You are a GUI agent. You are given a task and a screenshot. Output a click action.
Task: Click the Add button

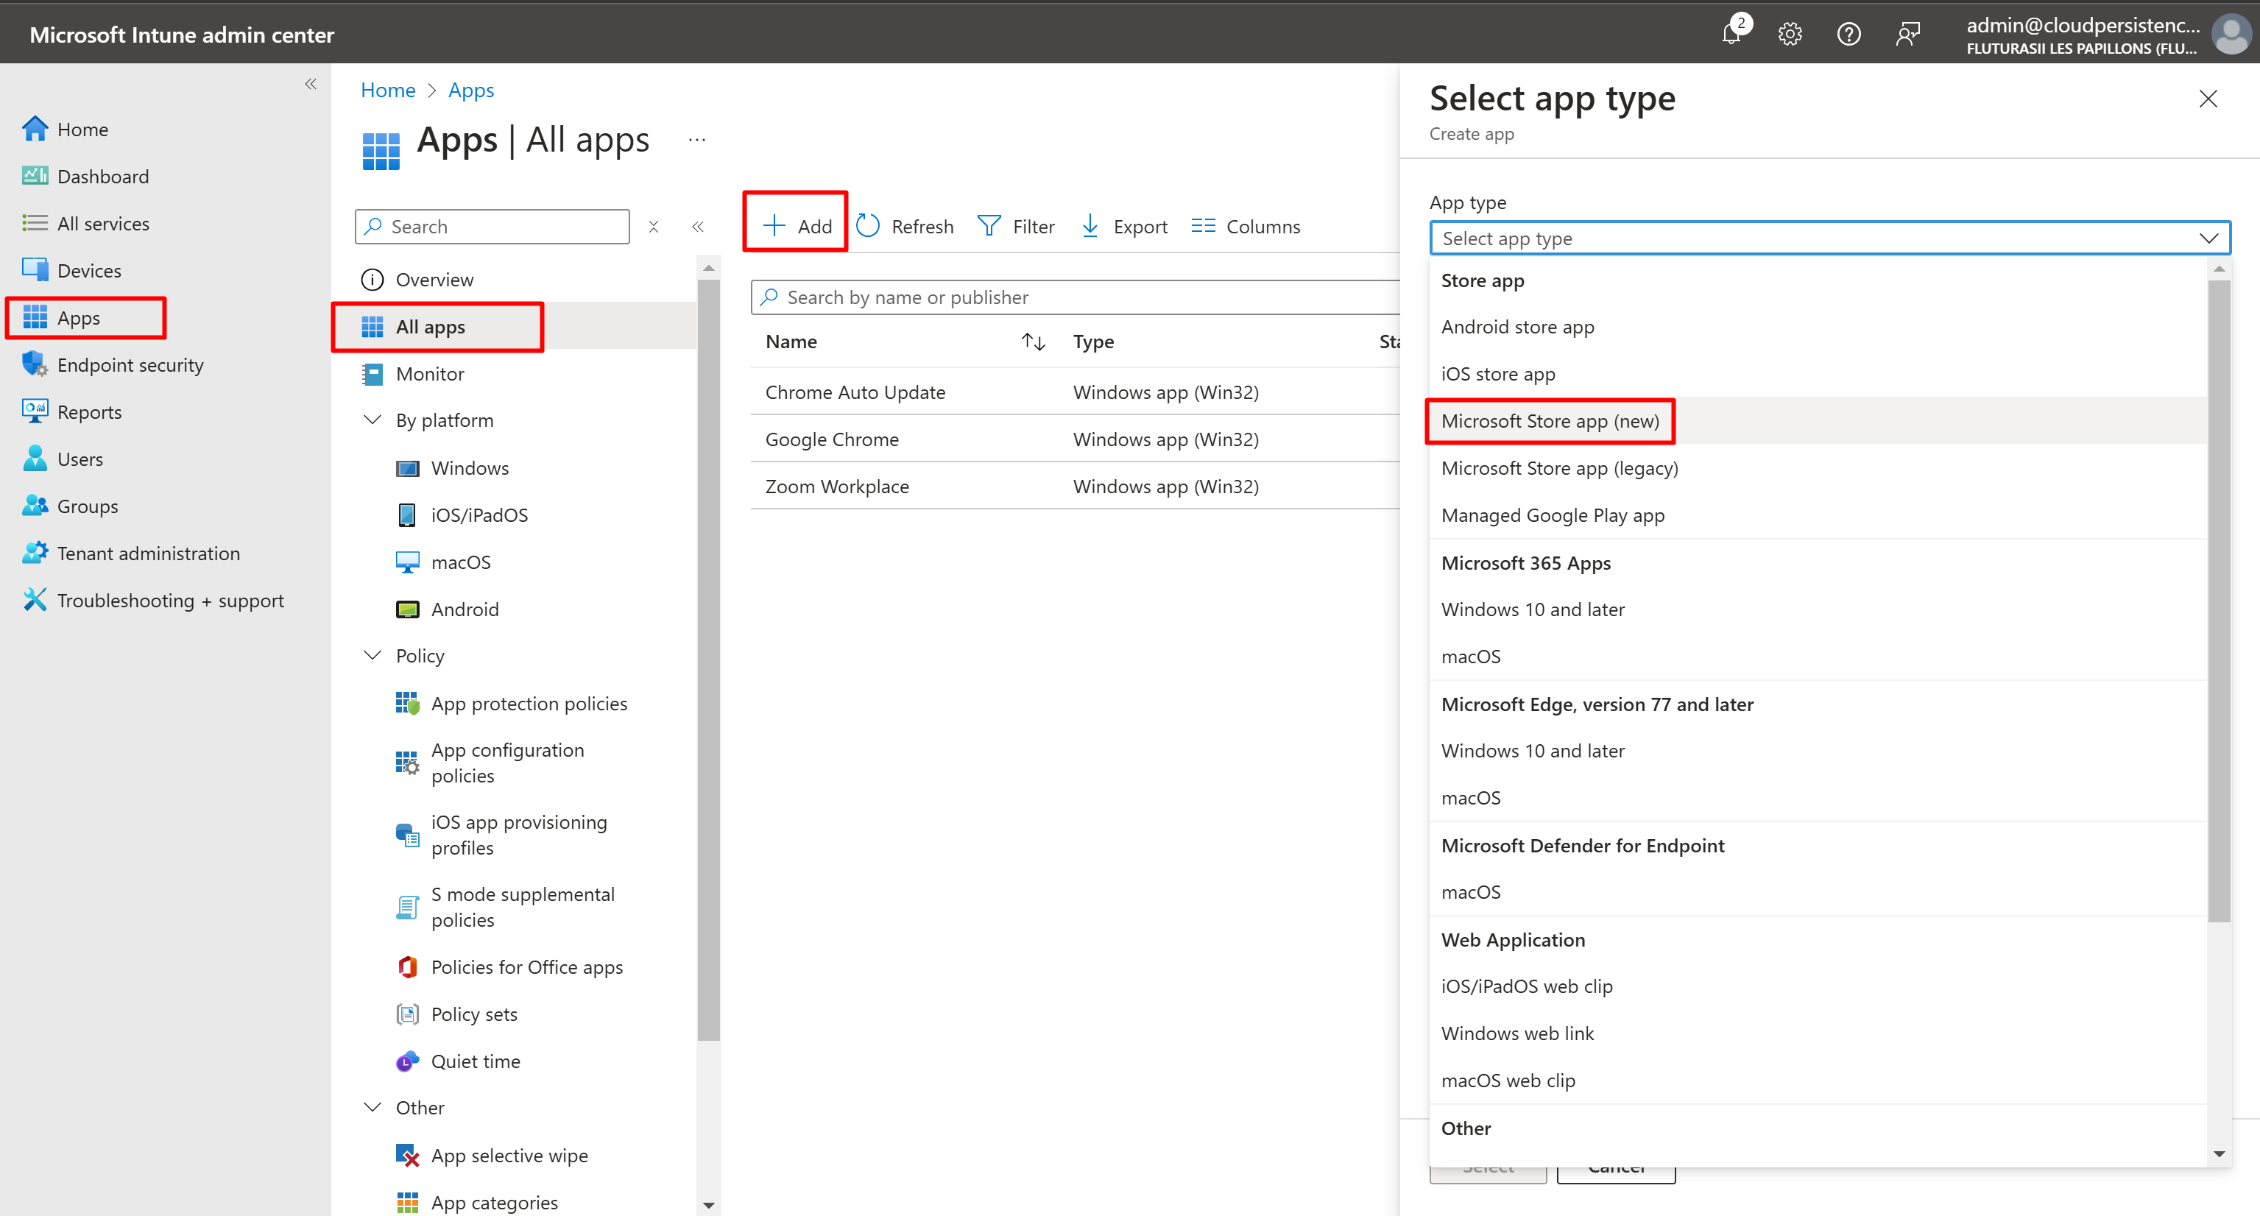[x=797, y=227]
